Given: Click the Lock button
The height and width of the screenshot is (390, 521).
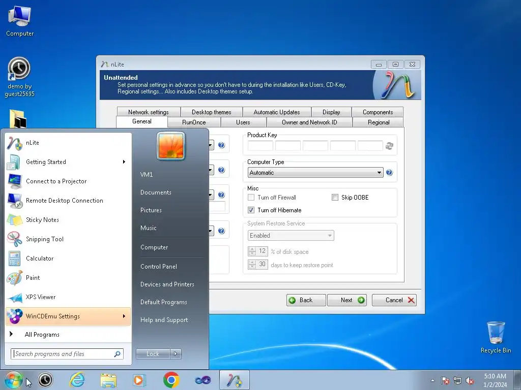Looking at the screenshot, I should pyautogui.click(x=153, y=354).
